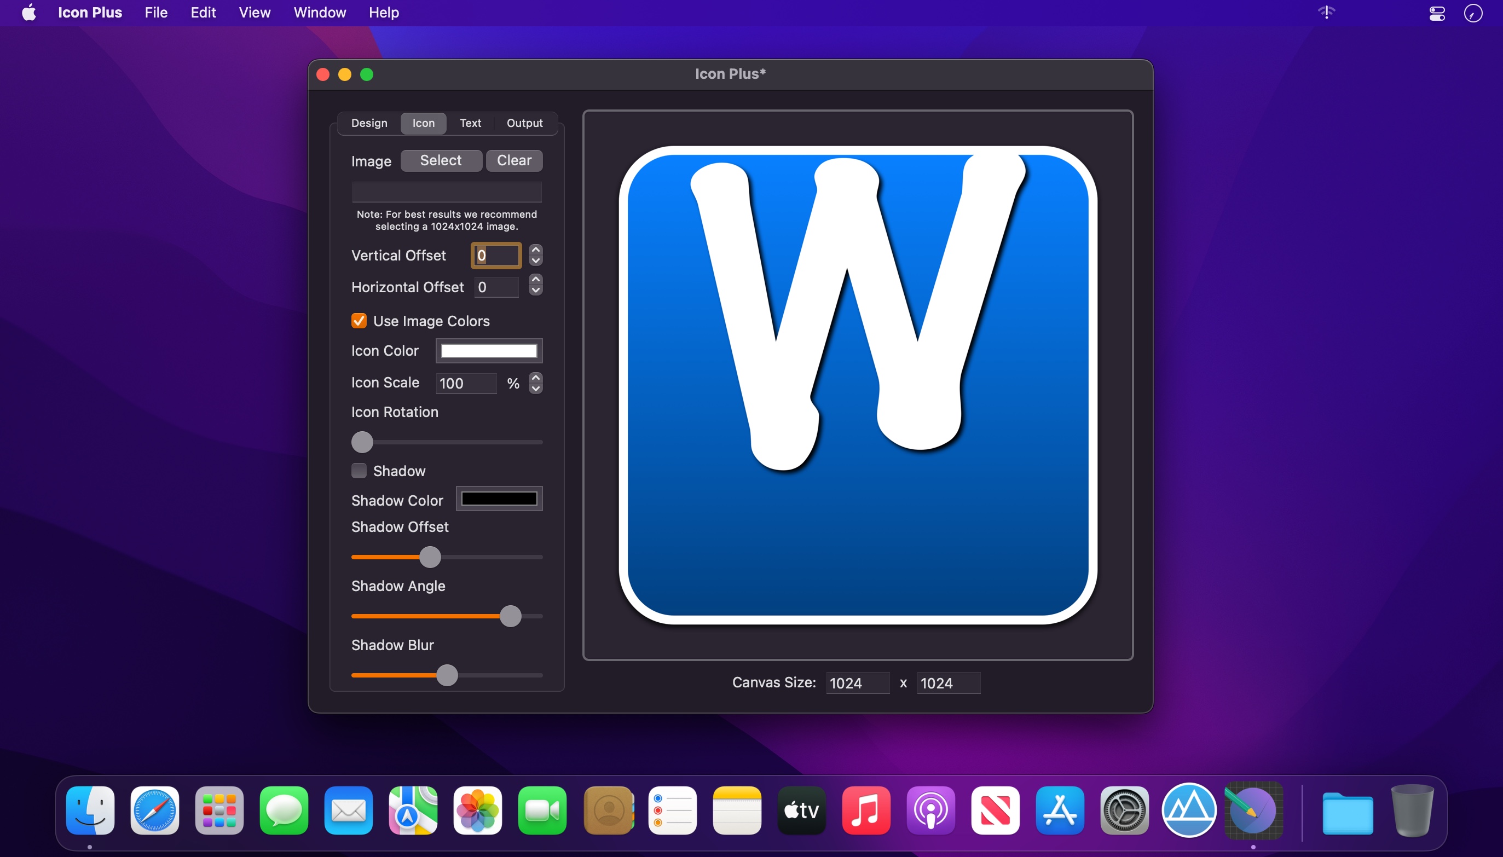Viewport: 1503px width, 857px height.
Task: Open Control Center in the menu bar
Action: coord(1437,13)
